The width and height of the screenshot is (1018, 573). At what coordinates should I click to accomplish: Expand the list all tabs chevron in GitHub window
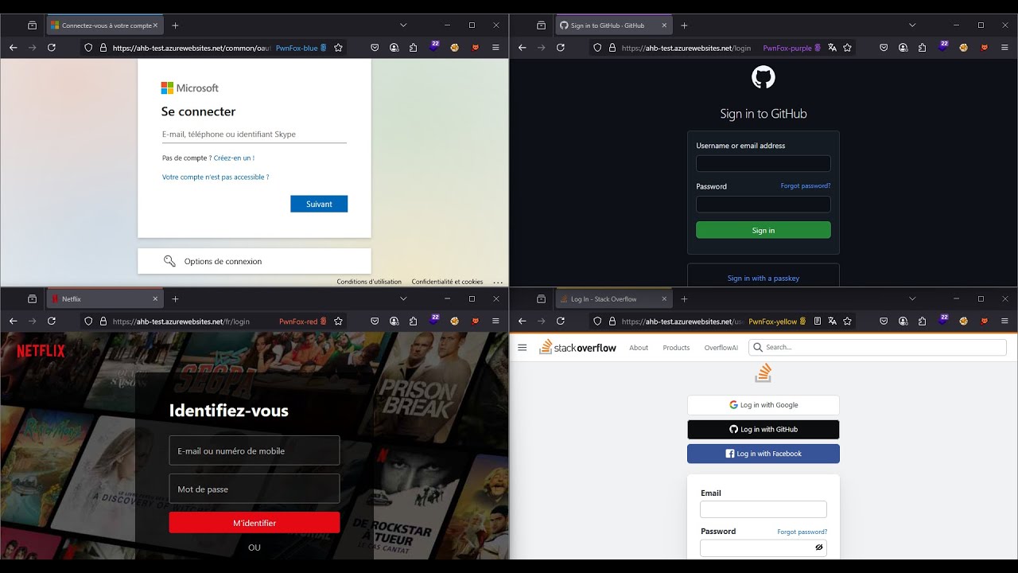[912, 25]
